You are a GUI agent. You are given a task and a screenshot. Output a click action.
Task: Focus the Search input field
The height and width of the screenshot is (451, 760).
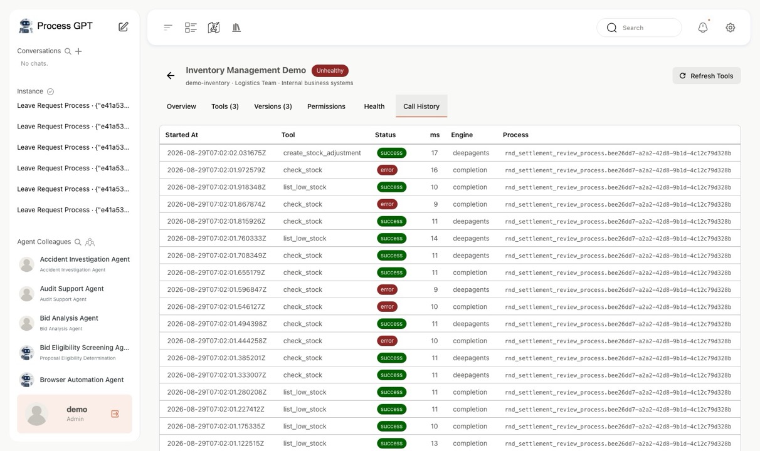pyautogui.click(x=639, y=28)
